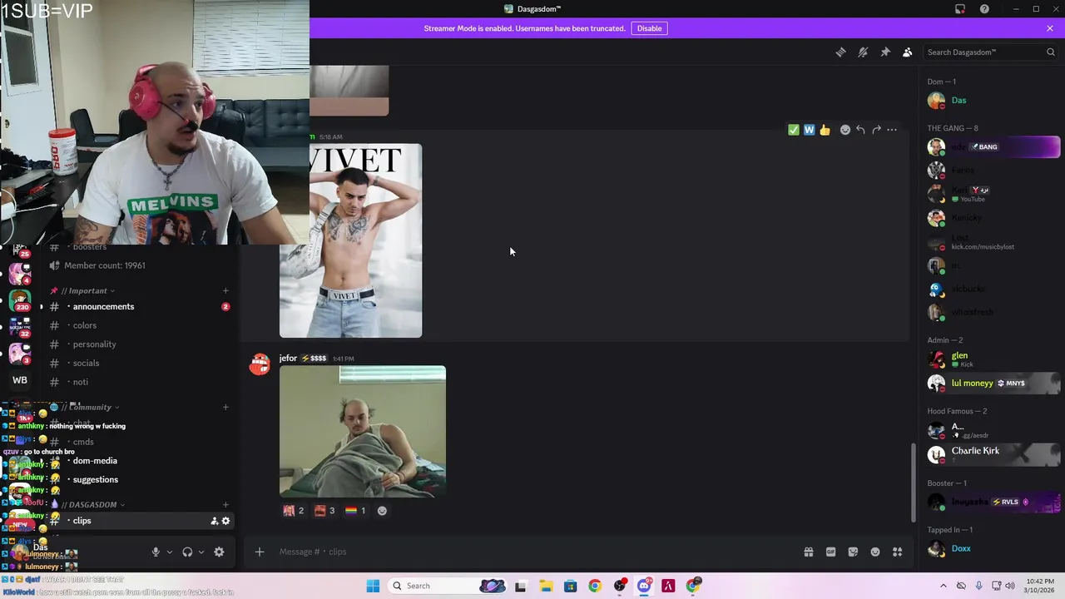The image size is (1065, 599).
Task: Click member glen in Admin list
Action: pyautogui.click(x=993, y=359)
